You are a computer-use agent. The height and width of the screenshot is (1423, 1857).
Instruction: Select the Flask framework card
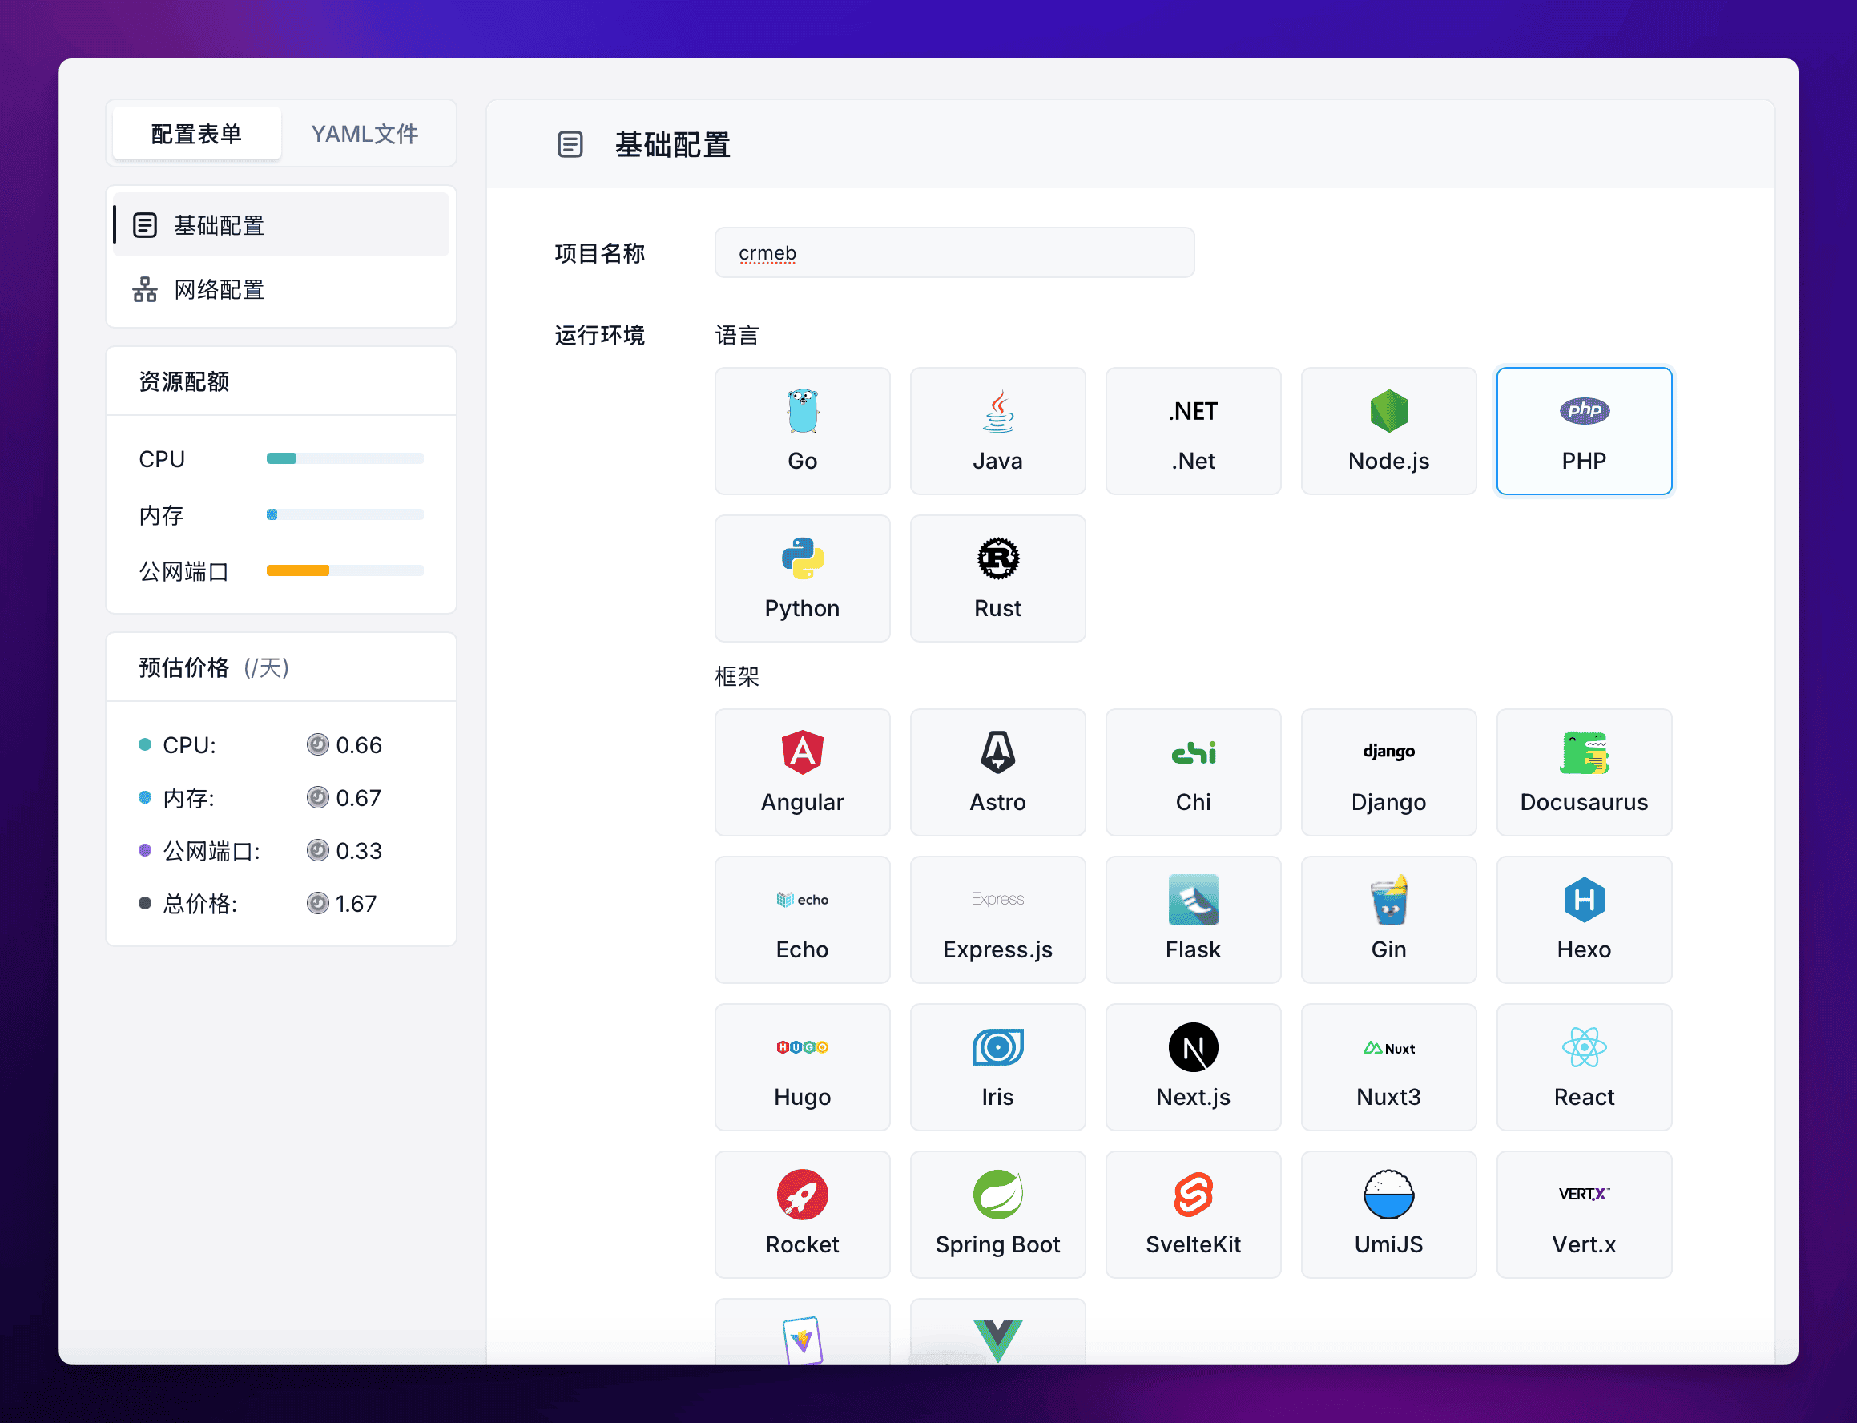[x=1193, y=920]
